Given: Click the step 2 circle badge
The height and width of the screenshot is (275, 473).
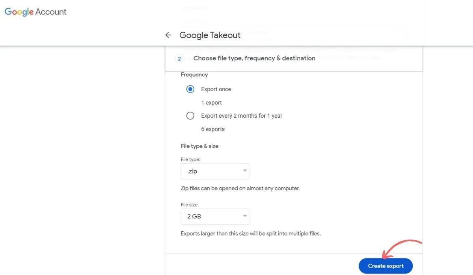Looking at the screenshot, I should [x=179, y=58].
